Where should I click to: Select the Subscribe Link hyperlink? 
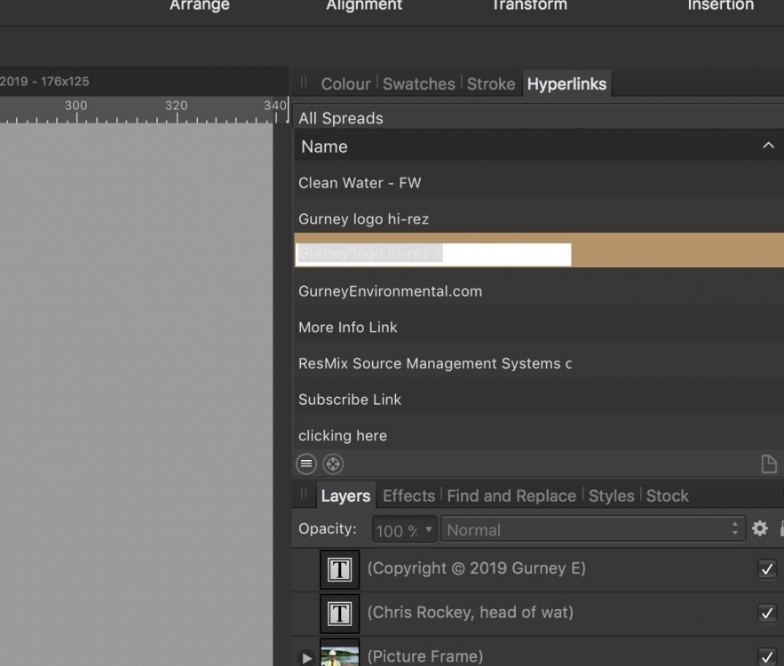coord(349,399)
